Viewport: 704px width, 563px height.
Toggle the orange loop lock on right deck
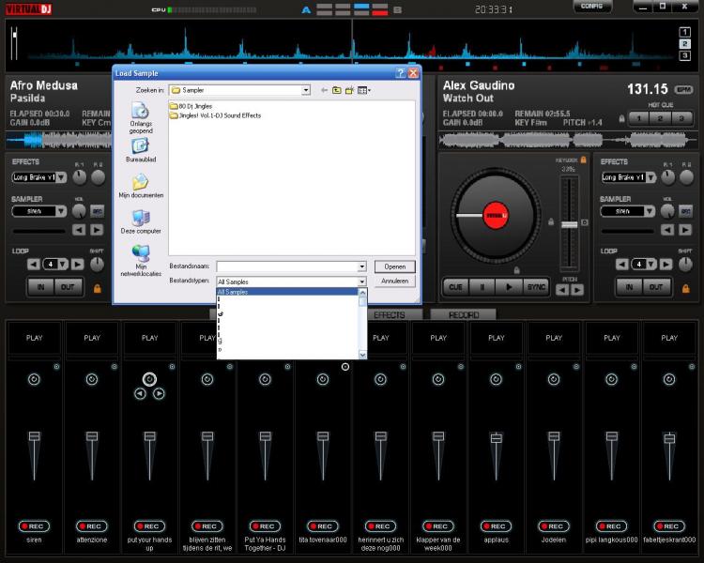click(x=685, y=288)
